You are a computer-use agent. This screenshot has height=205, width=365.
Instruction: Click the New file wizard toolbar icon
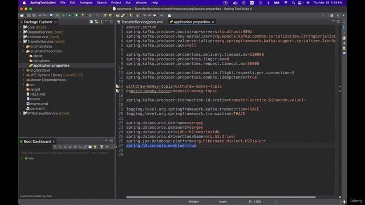click(x=22, y=15)
